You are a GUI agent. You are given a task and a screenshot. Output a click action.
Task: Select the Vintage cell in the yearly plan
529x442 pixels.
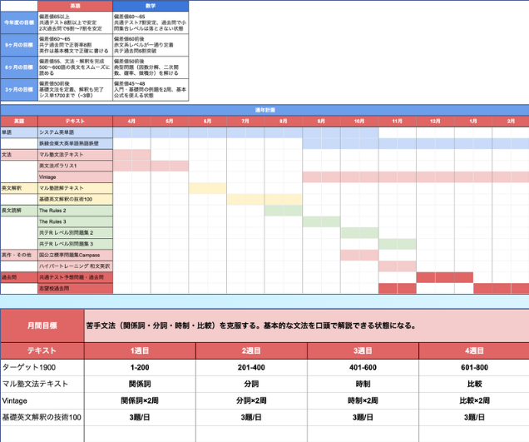pos(75,177)
